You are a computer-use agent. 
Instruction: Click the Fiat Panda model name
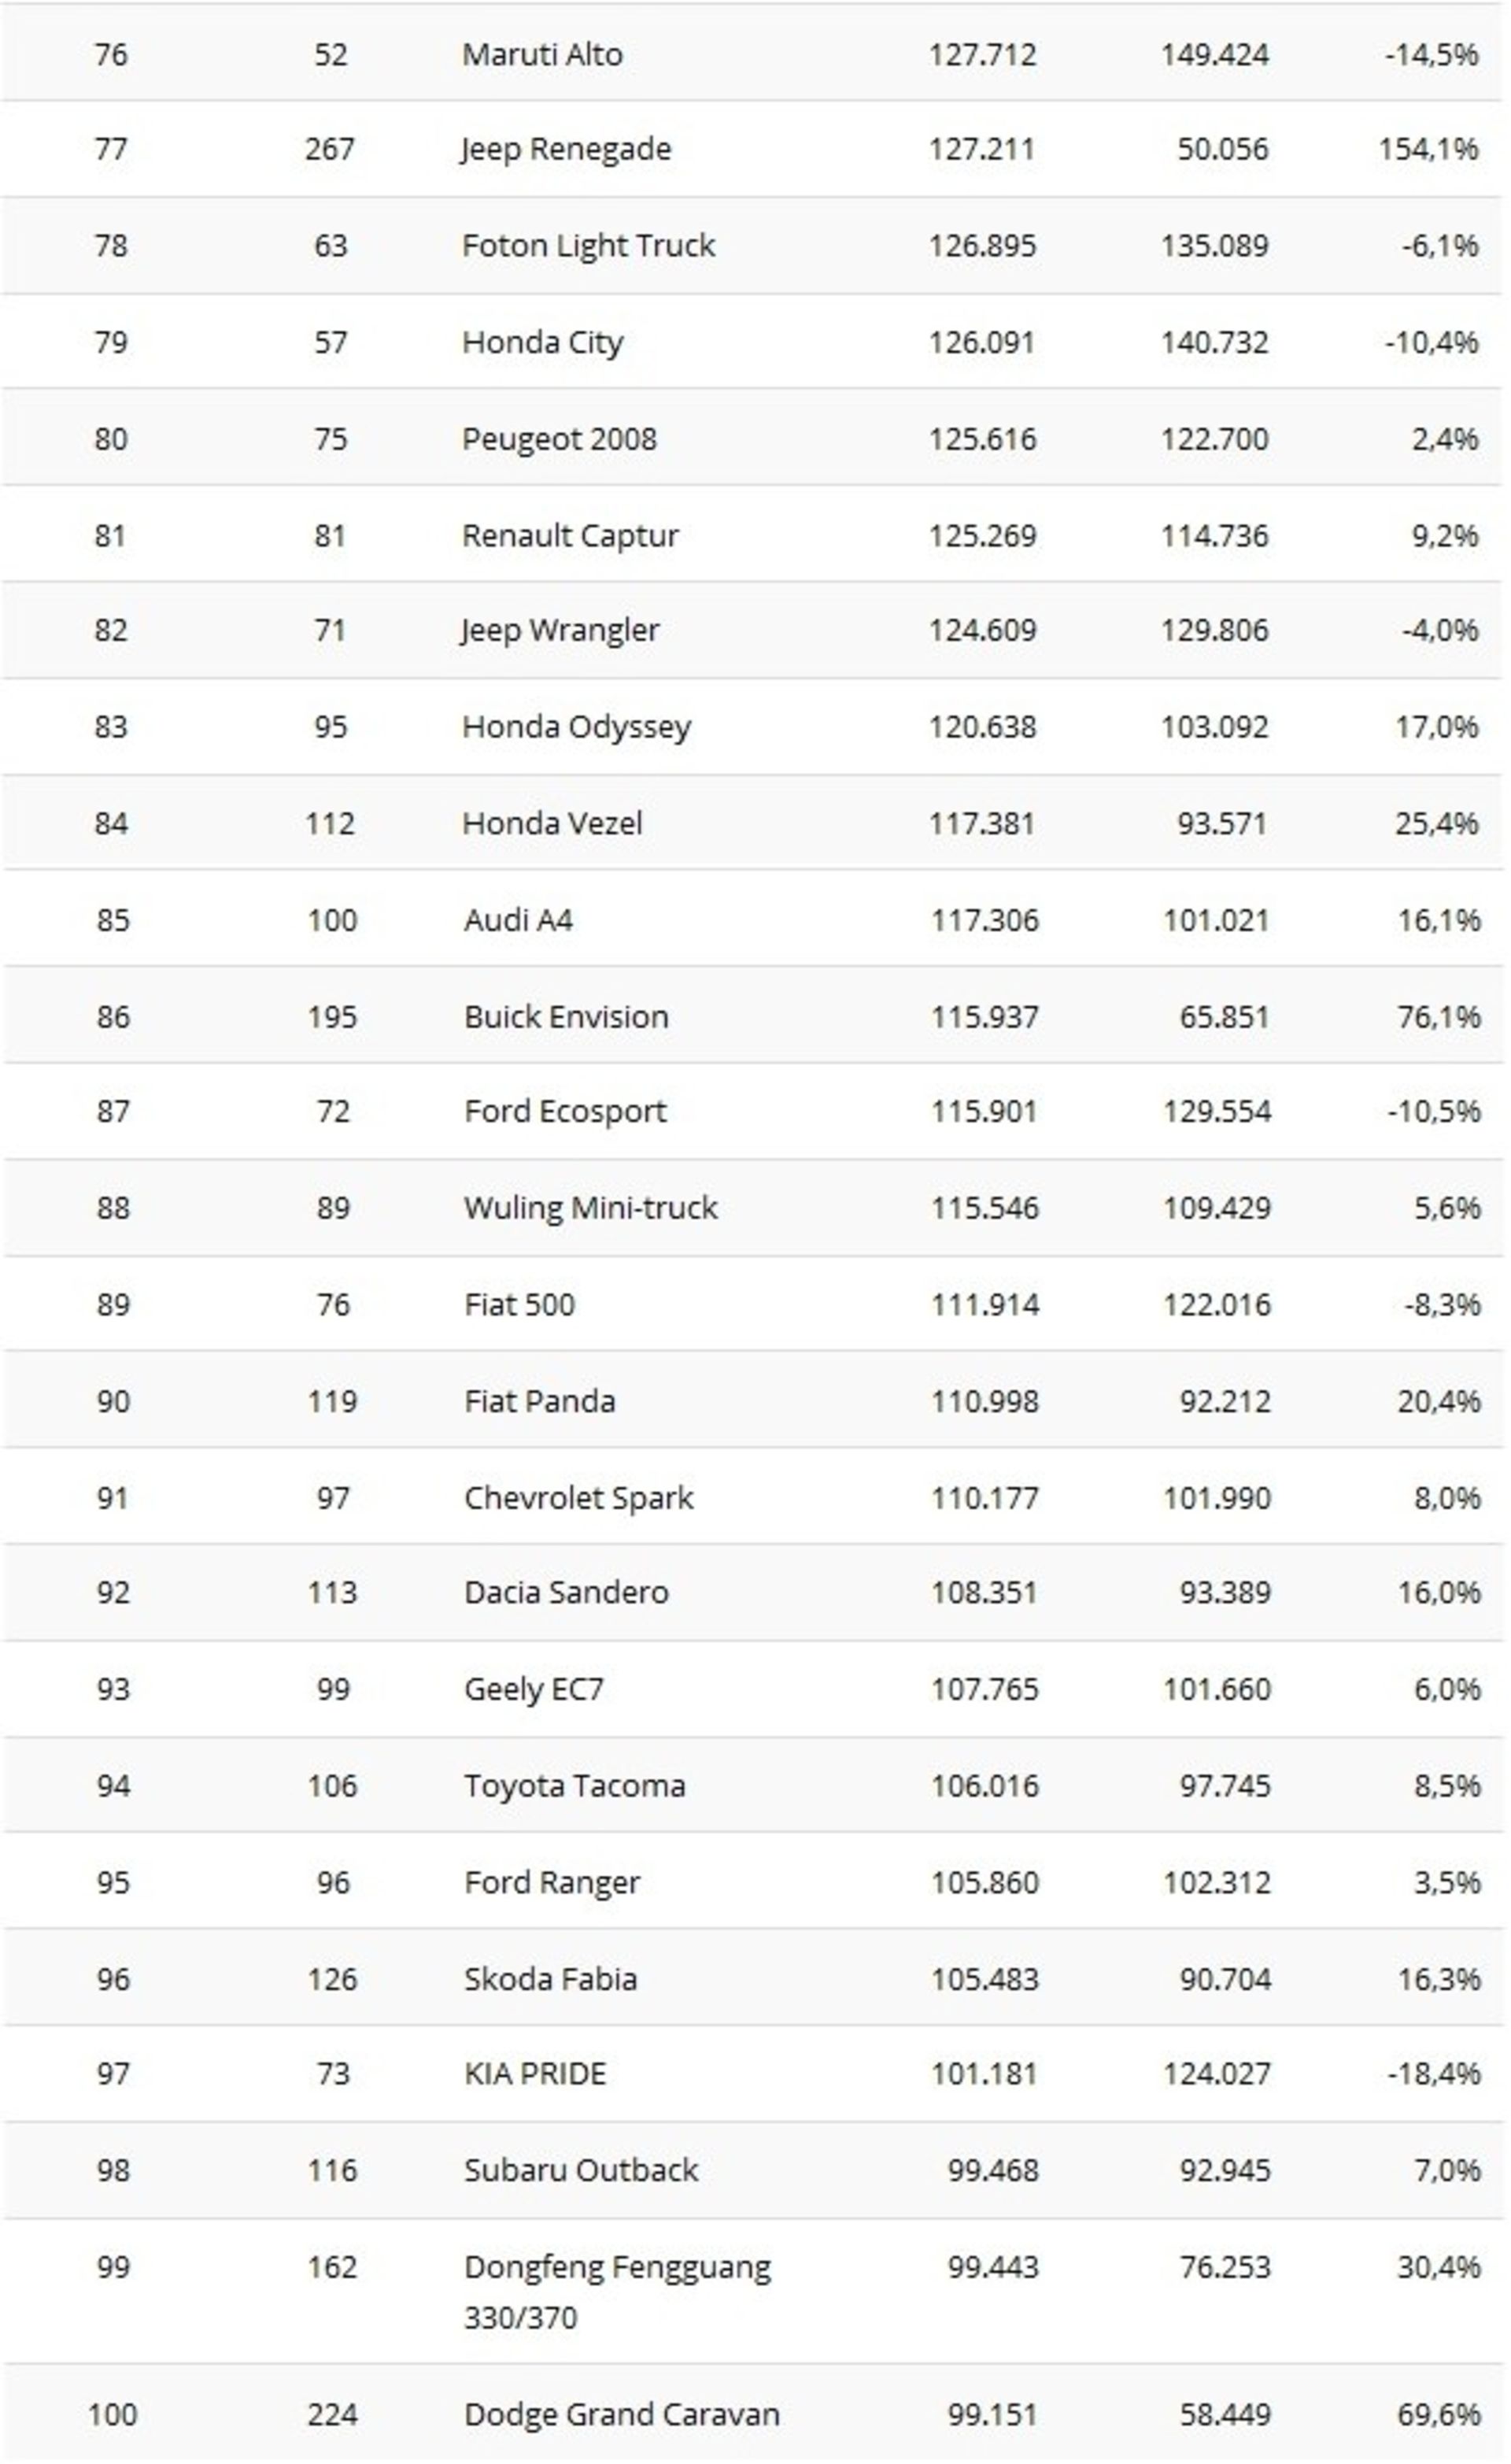[539, 1401]
